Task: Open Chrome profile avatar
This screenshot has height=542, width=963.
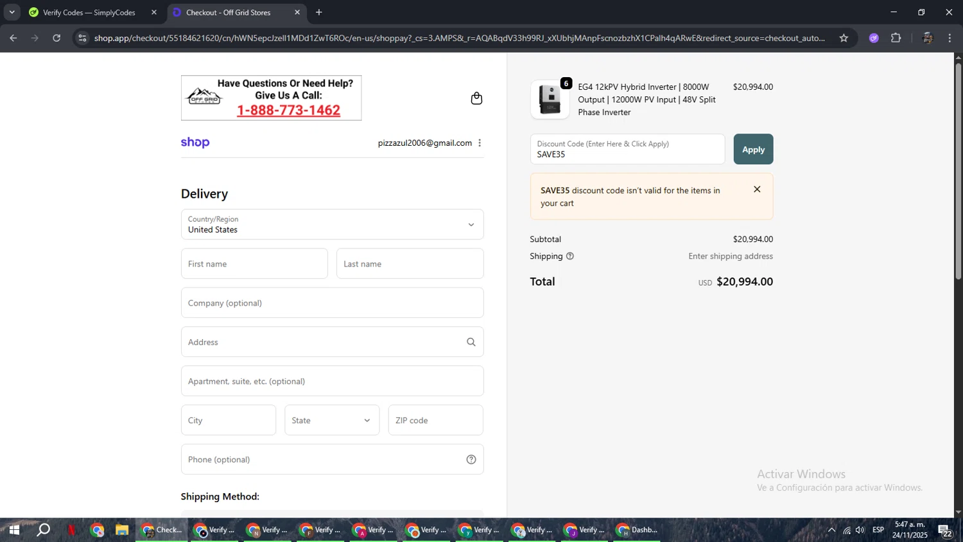Action: 928,38
